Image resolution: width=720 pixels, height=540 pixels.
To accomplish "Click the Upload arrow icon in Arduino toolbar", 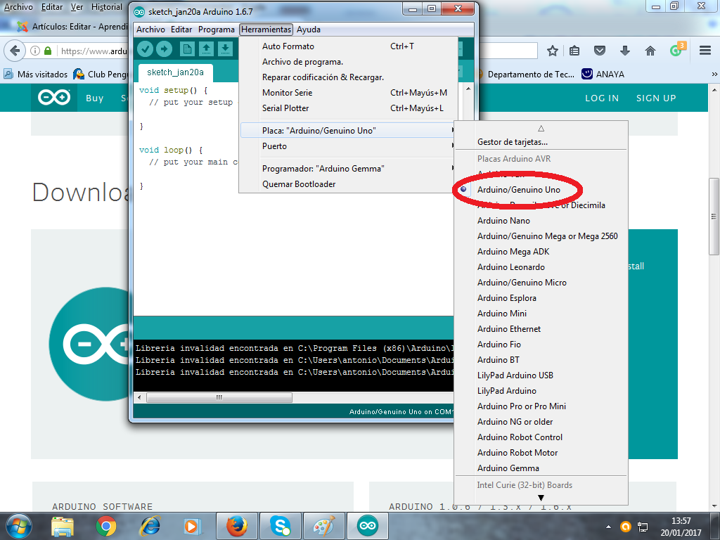I will [x=164, y=49].
